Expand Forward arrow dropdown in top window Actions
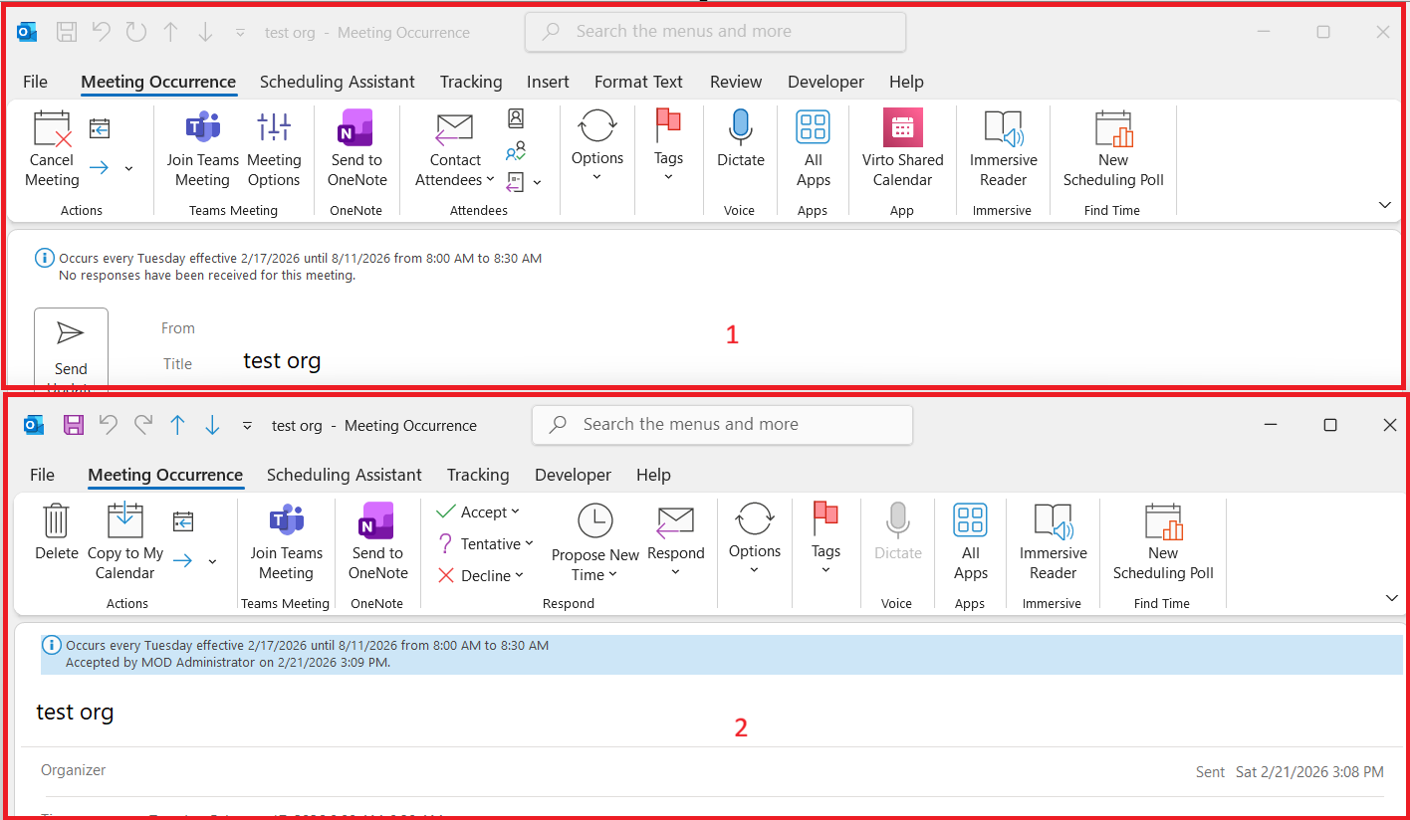The image size is (1410, 820). (x=128, y=168)
